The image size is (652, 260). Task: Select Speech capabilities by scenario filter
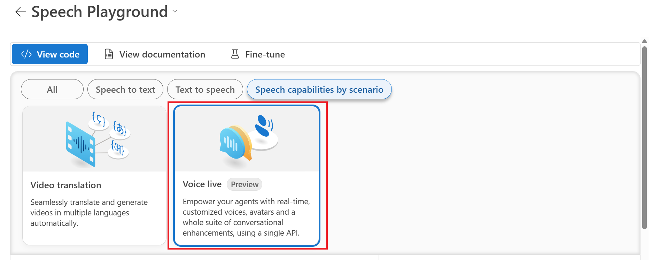[319, 90]
